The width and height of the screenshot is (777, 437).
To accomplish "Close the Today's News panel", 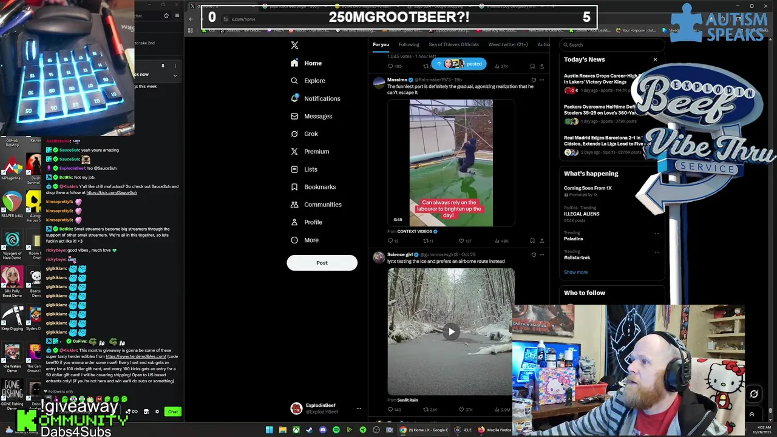I will click(655, 59).
